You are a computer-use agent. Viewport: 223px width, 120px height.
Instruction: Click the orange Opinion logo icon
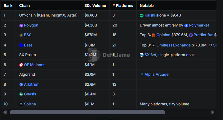153,35
